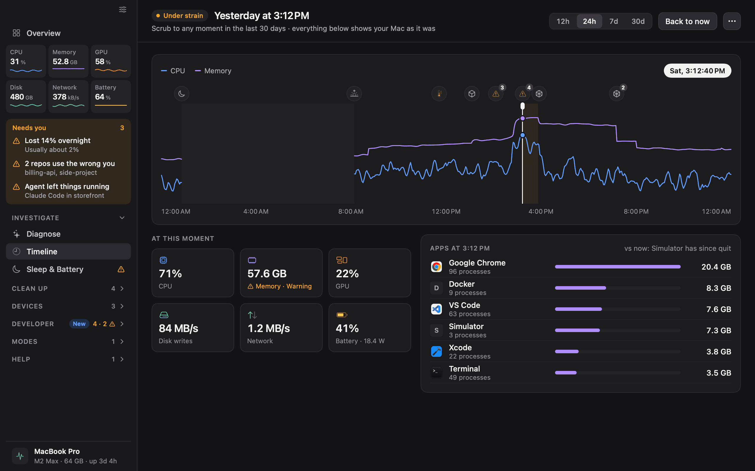
Task: Click the Google Chrome app icon
Action: [x=436, y=267]
